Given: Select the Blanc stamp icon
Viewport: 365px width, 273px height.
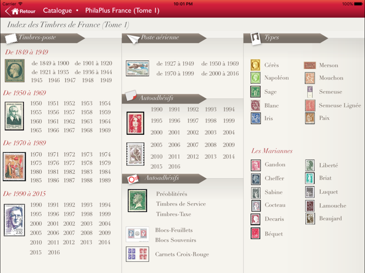Looking at the screenshot, I should tap(255, 105).
